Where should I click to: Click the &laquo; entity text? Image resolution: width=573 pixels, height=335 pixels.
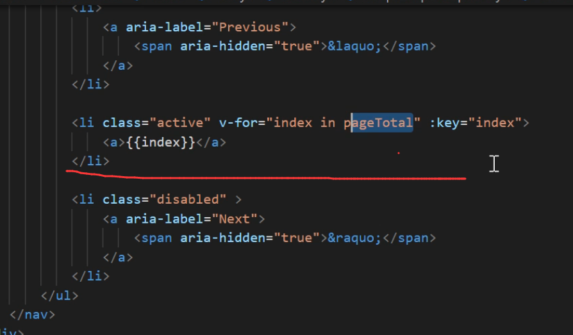pyautogui.click(x=356, y=46)
